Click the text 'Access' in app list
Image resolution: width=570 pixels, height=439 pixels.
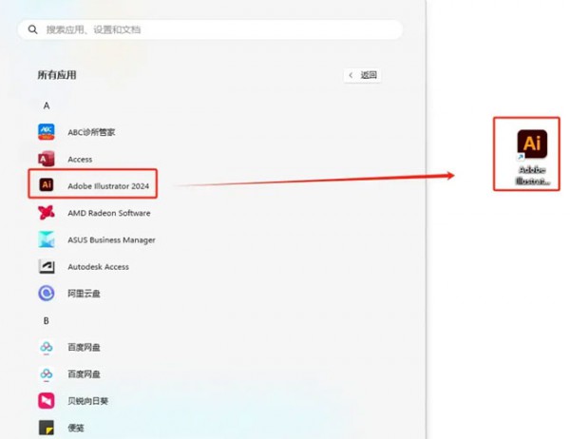pyautogui.click(x=80, y=160)
